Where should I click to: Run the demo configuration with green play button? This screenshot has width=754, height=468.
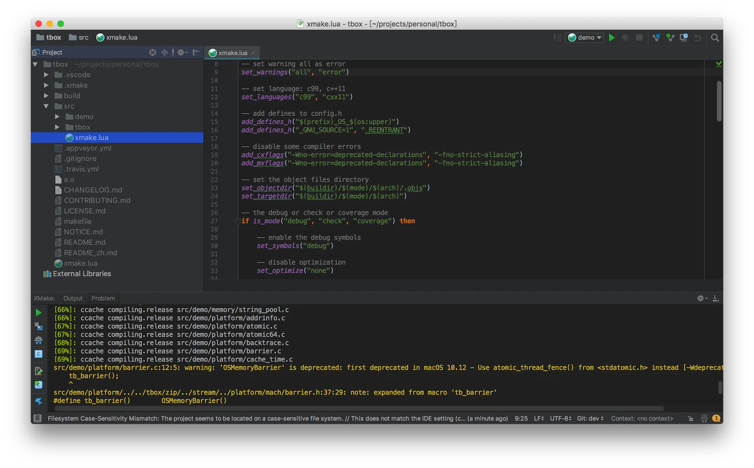click(x=611, y=37)
